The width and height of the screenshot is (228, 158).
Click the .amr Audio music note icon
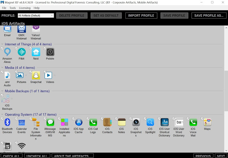click(7, 75)
